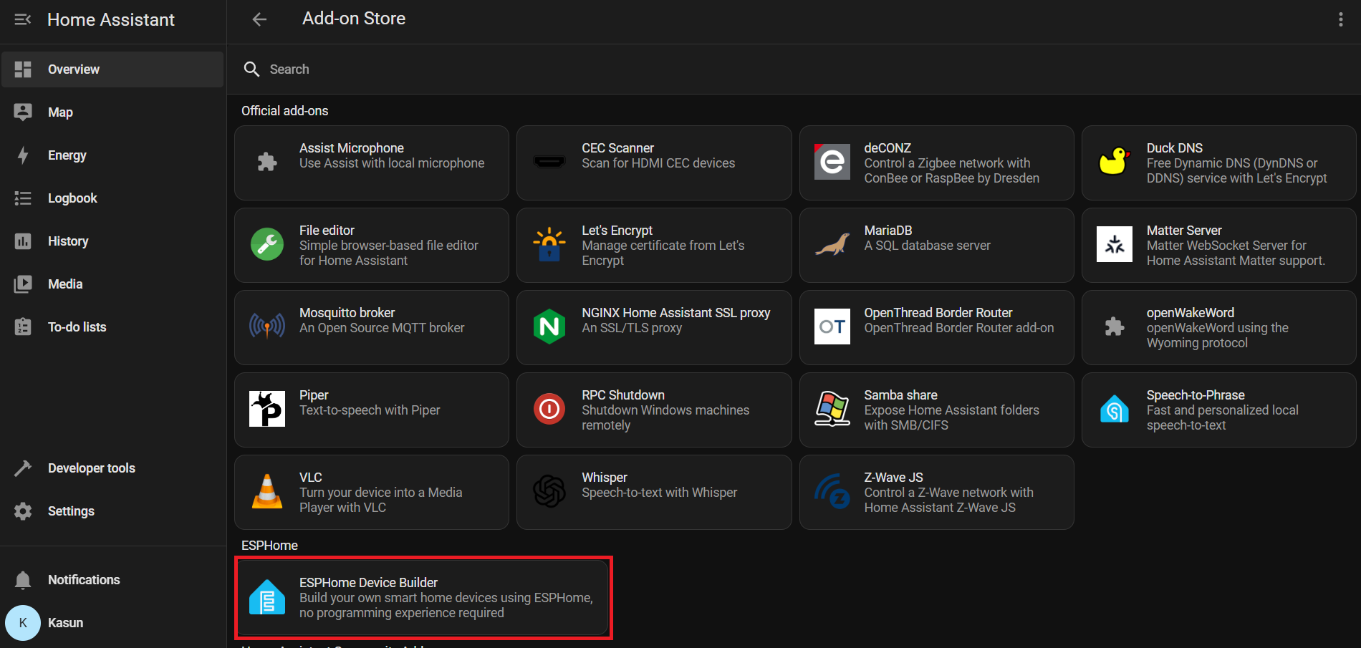Click the Mosquitto broker antenna icon
This screenshot has height=648, width=1361.
tap(267, 327)
